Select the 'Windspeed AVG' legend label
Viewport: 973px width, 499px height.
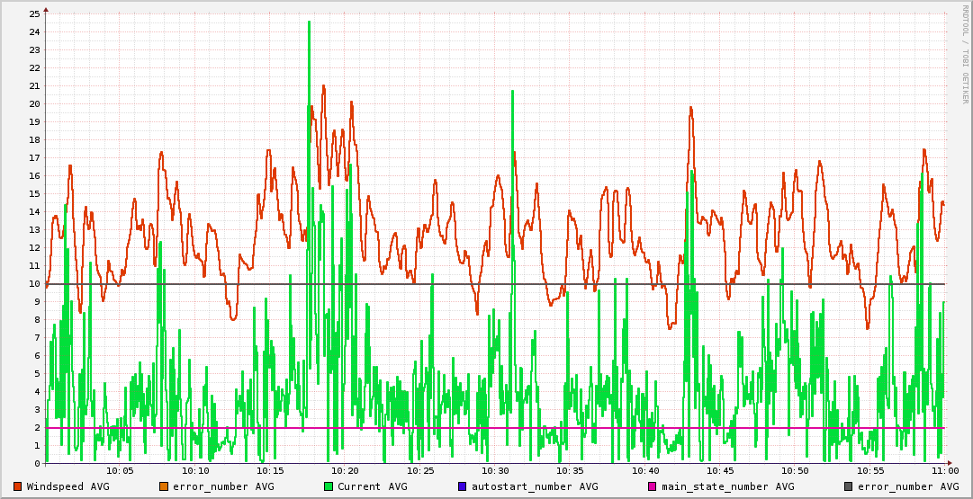(x=68, y=486)
